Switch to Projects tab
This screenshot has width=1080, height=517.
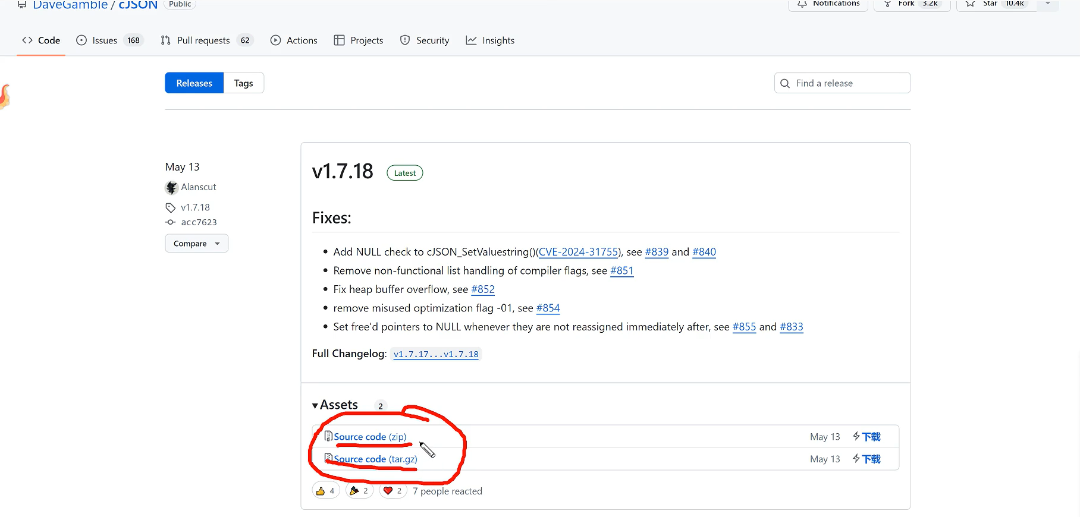click(x=359, y=40)
